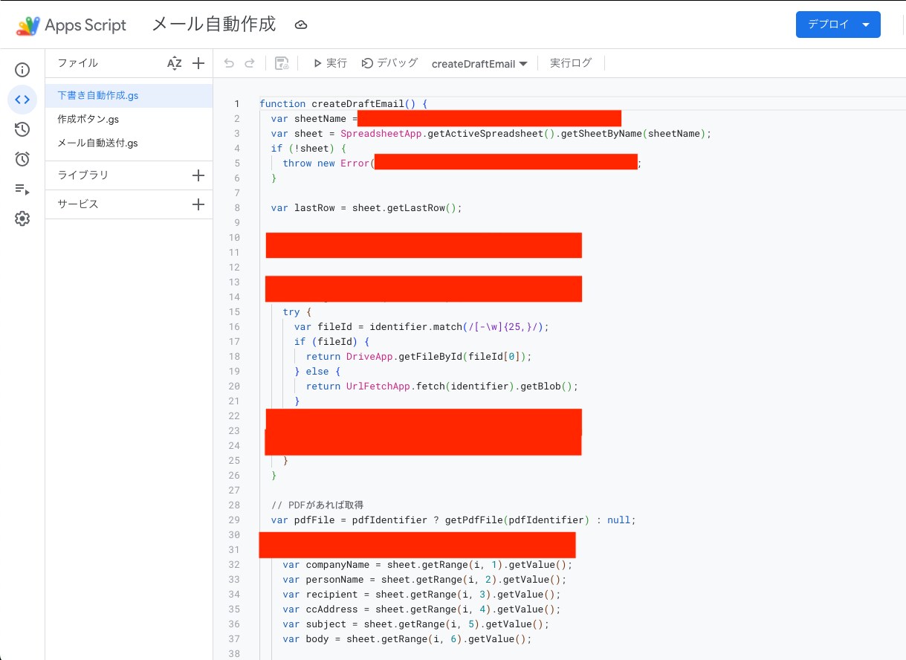Click the cloud save status icon
Viewport: 906px width, 660px height.
coord(301,25)
